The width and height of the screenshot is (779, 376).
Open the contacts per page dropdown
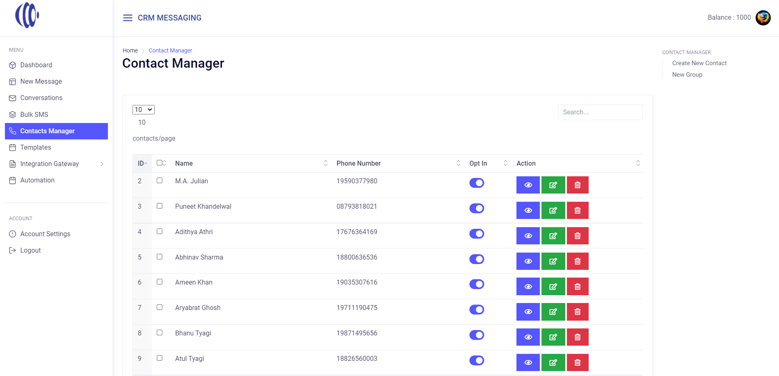point(144,109)
